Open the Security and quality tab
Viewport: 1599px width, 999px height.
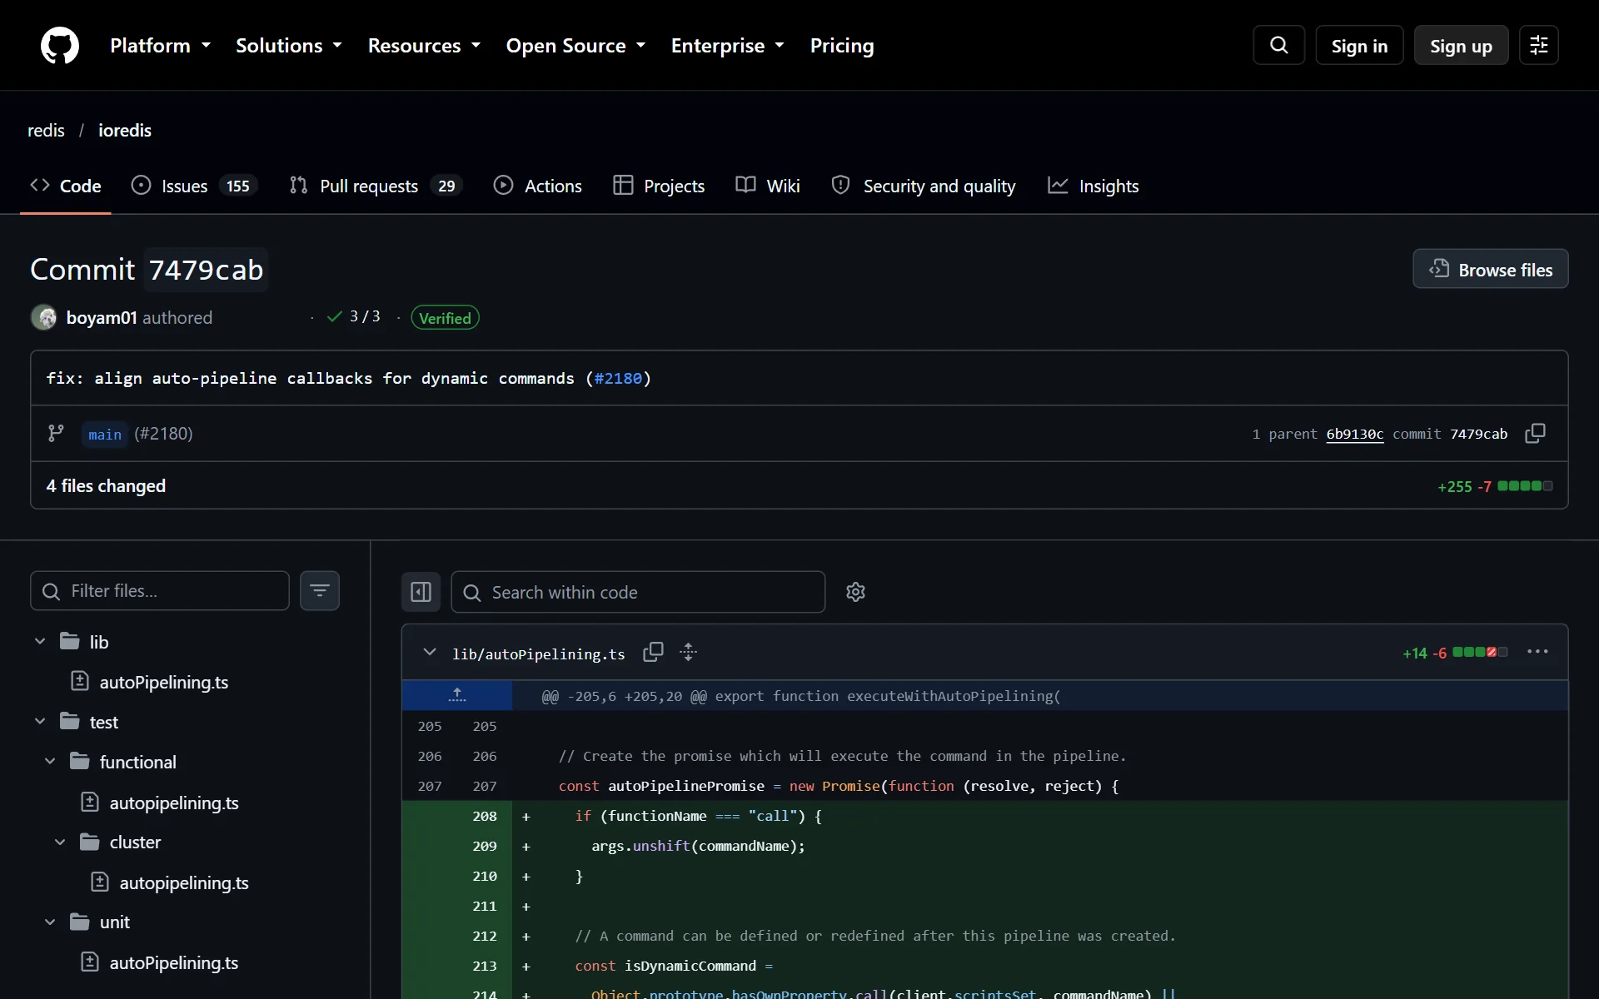924,186
